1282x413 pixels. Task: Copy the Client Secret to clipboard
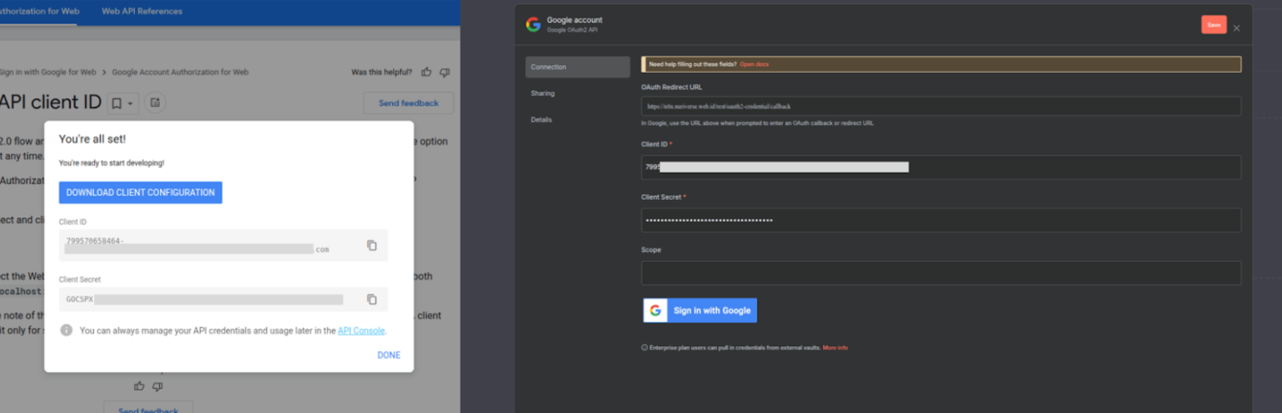372,299
